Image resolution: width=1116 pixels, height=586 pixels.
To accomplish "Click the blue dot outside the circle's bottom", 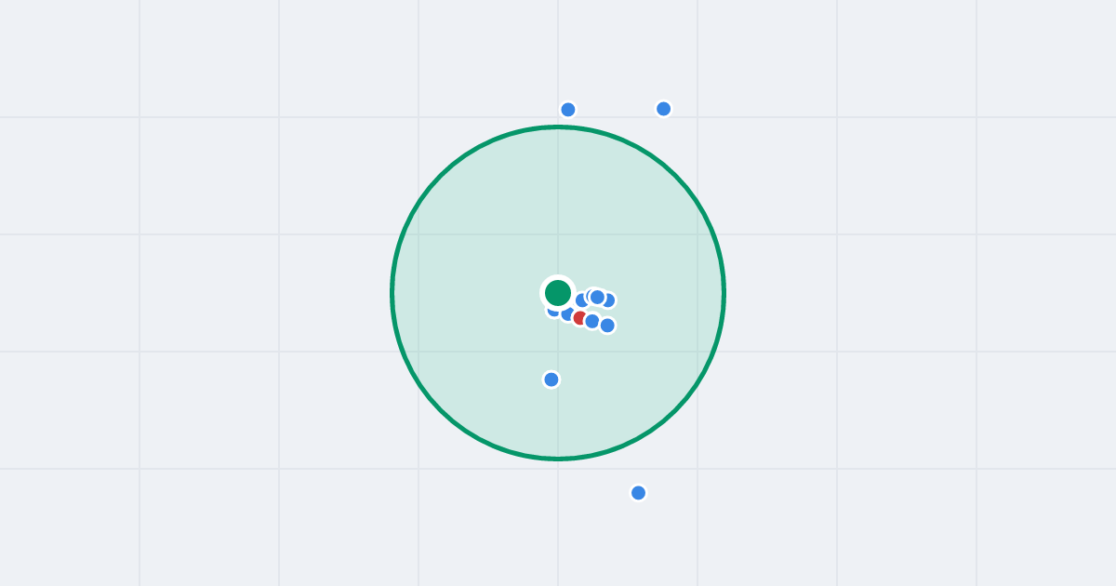I will (638, 493).
